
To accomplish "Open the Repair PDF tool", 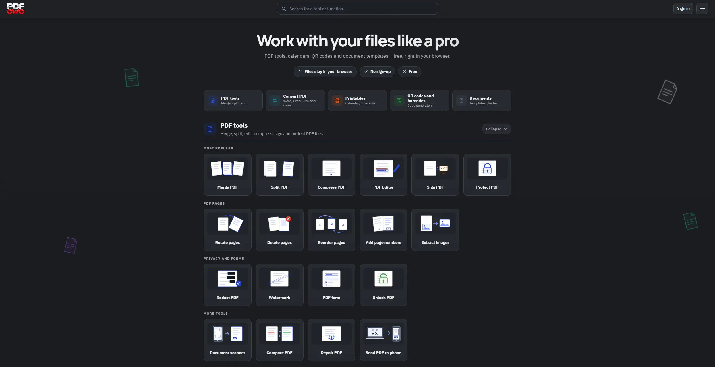I will 331,340.
